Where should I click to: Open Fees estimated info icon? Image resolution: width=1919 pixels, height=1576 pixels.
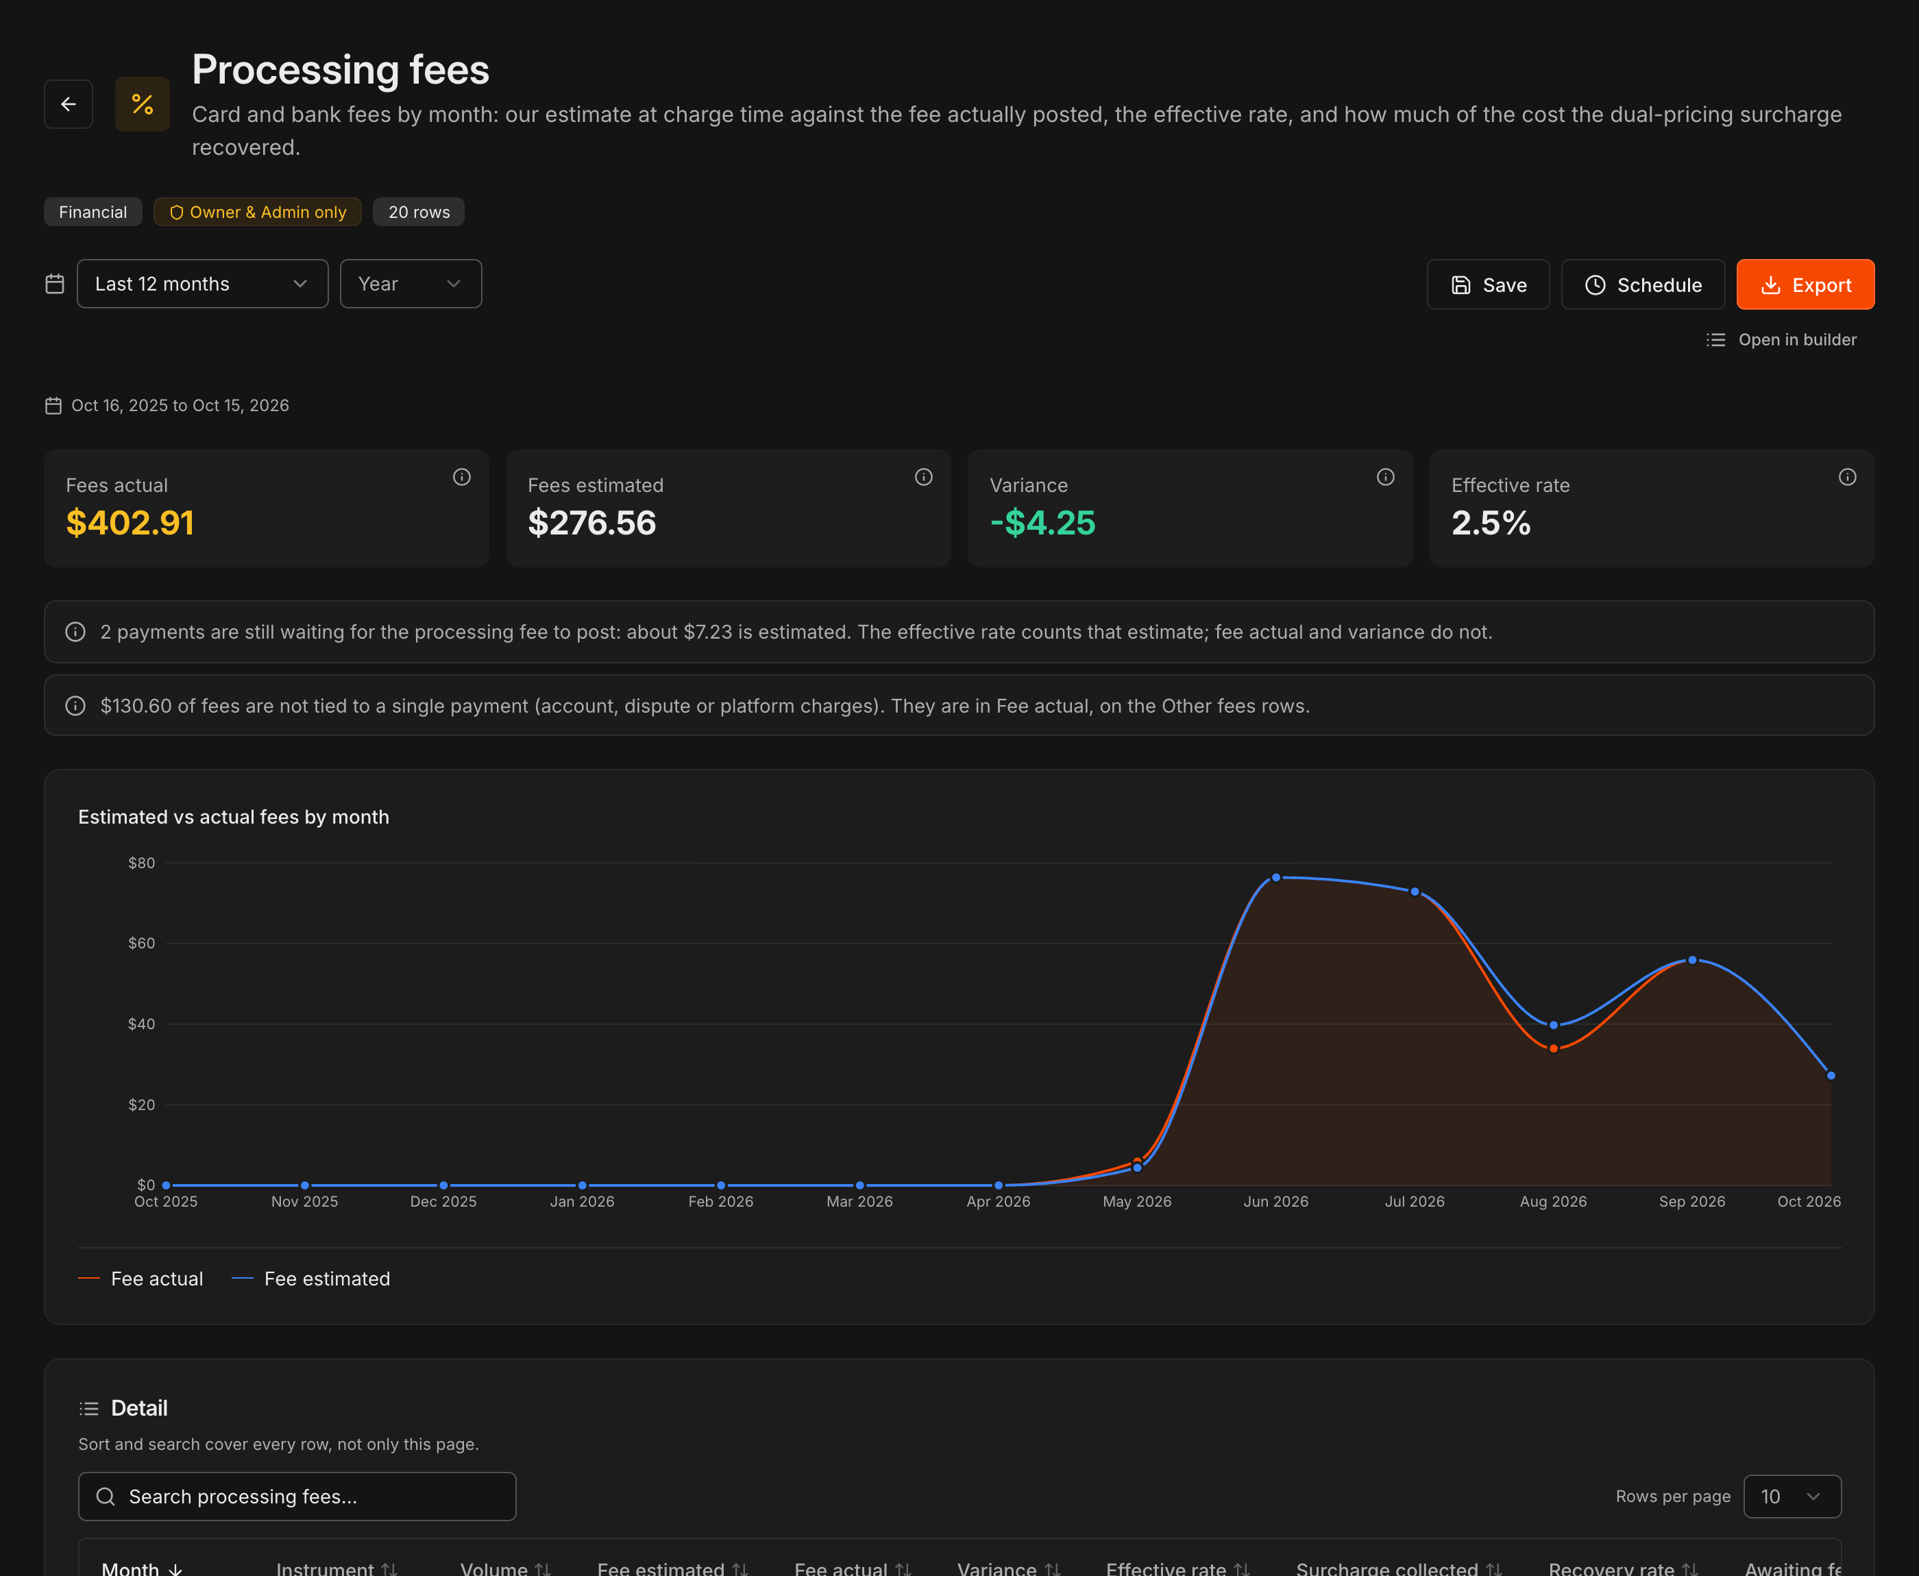pos(923,477)
